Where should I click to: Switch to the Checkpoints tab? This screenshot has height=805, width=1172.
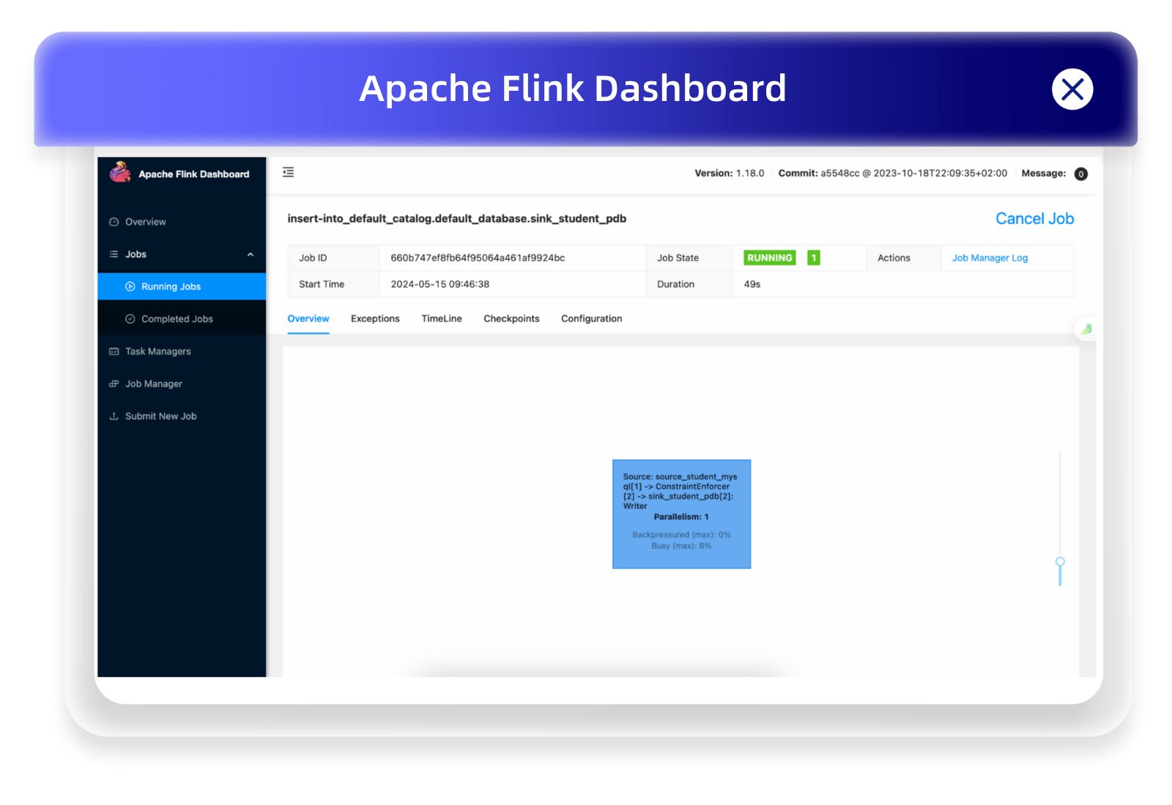(x=511, y=318)
